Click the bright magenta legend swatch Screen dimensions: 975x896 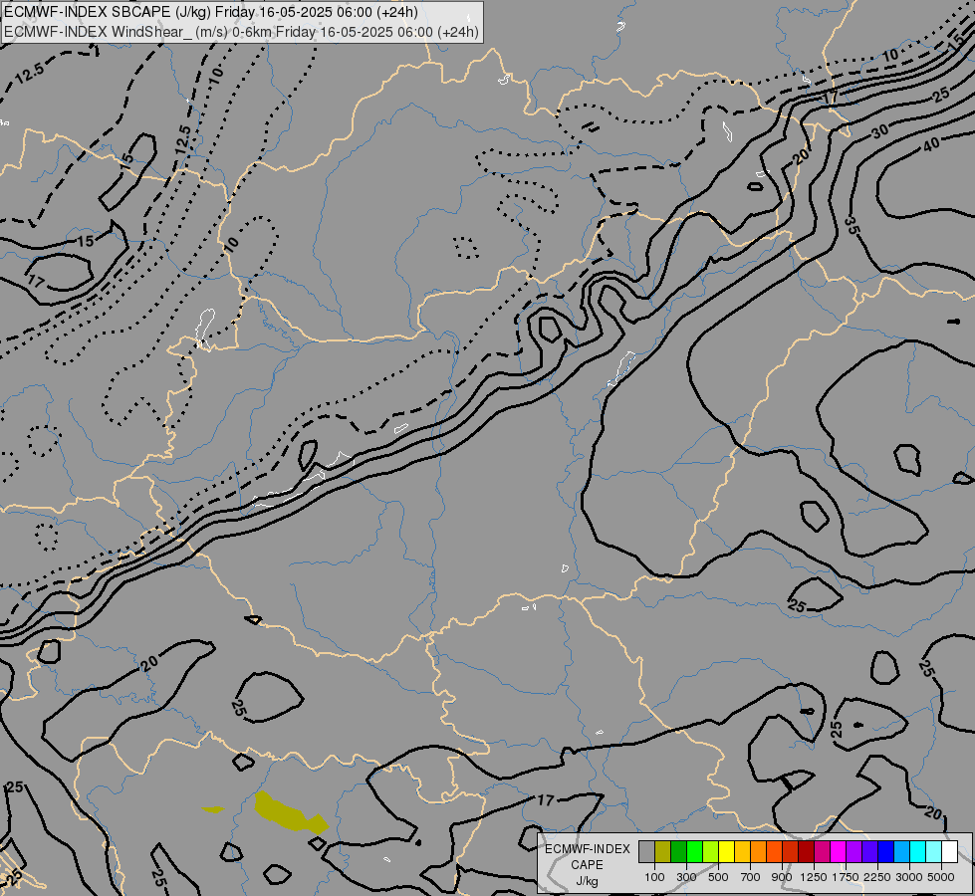(839, 851)
